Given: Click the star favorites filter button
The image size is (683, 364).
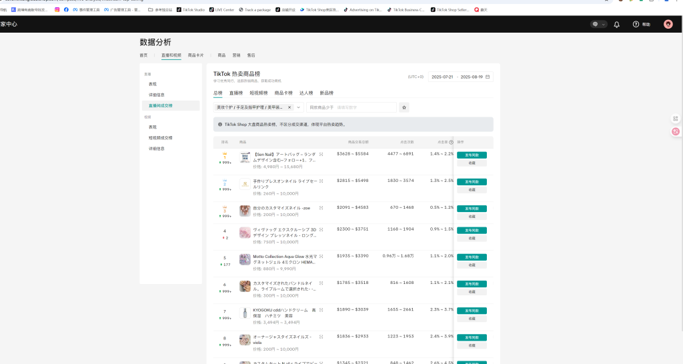Looking at the screenshot, I should coord(404,107).
